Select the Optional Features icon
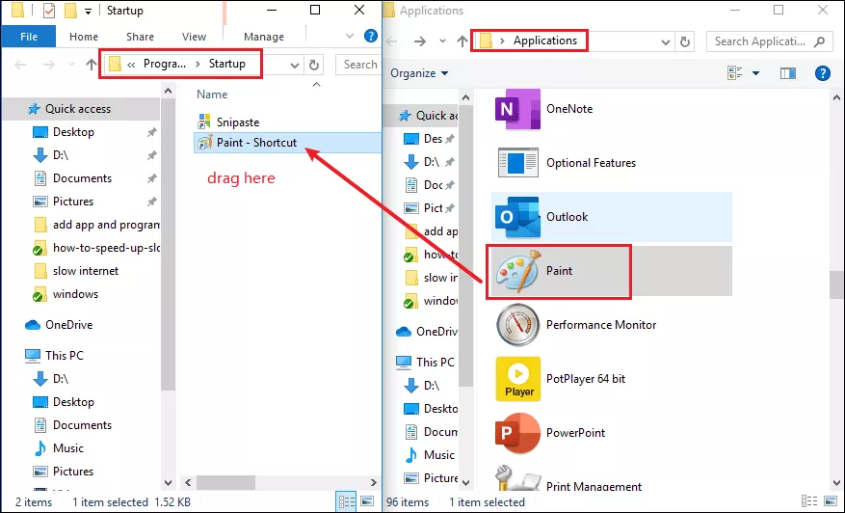The height and width of the screenshot is (513, 845). coord(517,163)
